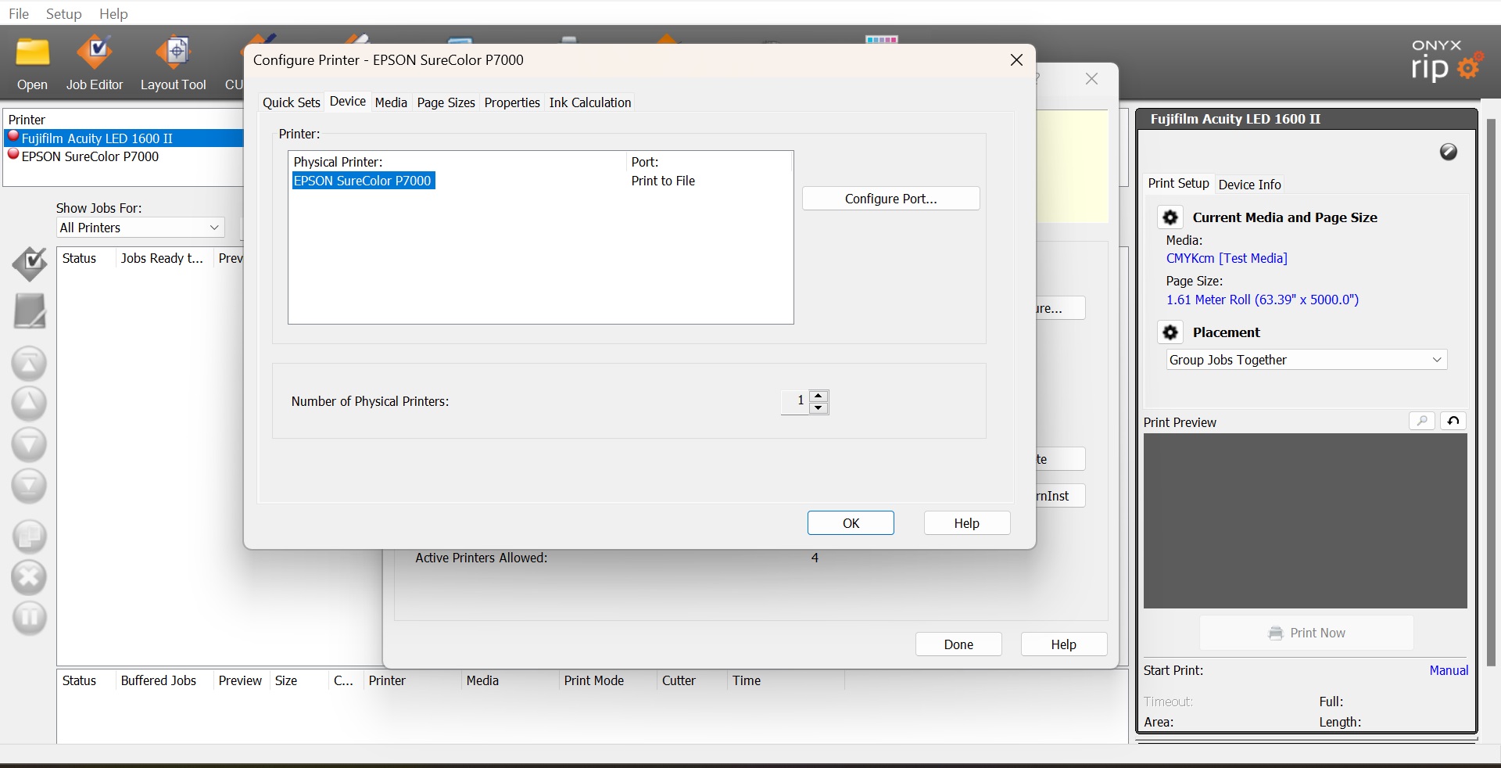Open the Show Jobs For dropdown

tap(141, 228)
